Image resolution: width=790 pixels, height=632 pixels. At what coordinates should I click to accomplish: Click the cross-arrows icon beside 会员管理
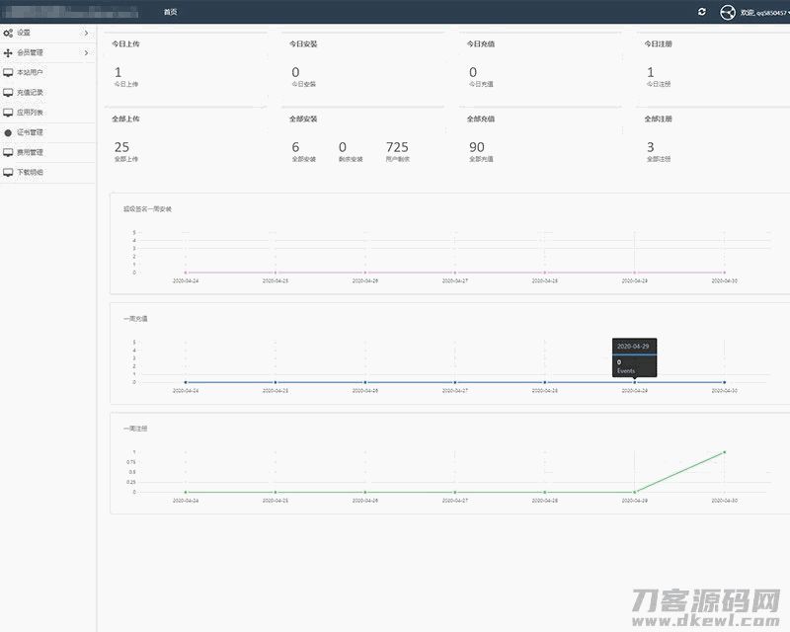click(x=9, y=52)
